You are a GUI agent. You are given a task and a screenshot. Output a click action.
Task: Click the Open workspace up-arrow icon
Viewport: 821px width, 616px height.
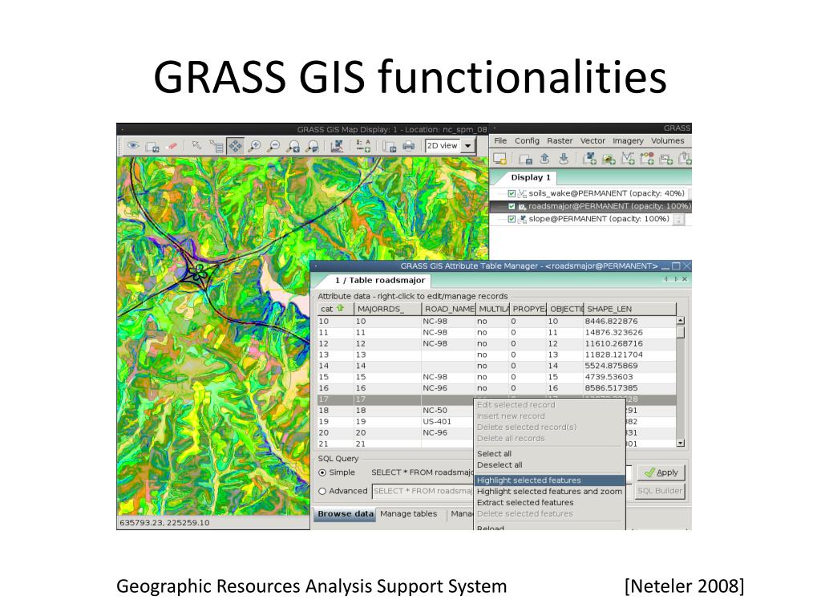click(x=544, y=158)
